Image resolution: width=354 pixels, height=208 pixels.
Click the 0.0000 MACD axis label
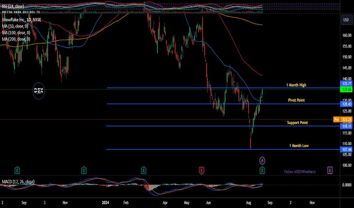tap(347, 185)
